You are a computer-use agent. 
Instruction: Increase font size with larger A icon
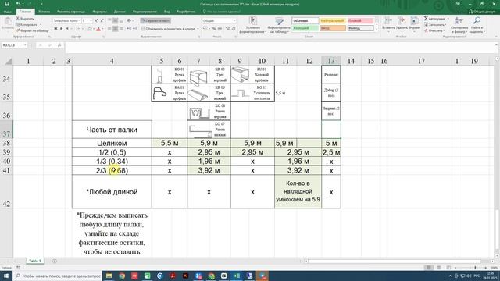click(x=96, y=21)
